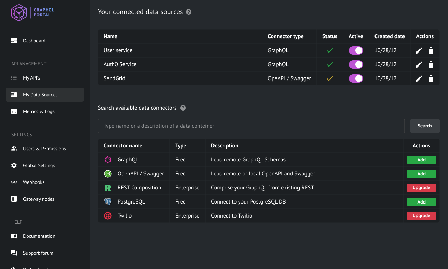Click the GraphQL Portal logo

click(x=33, y=13)
